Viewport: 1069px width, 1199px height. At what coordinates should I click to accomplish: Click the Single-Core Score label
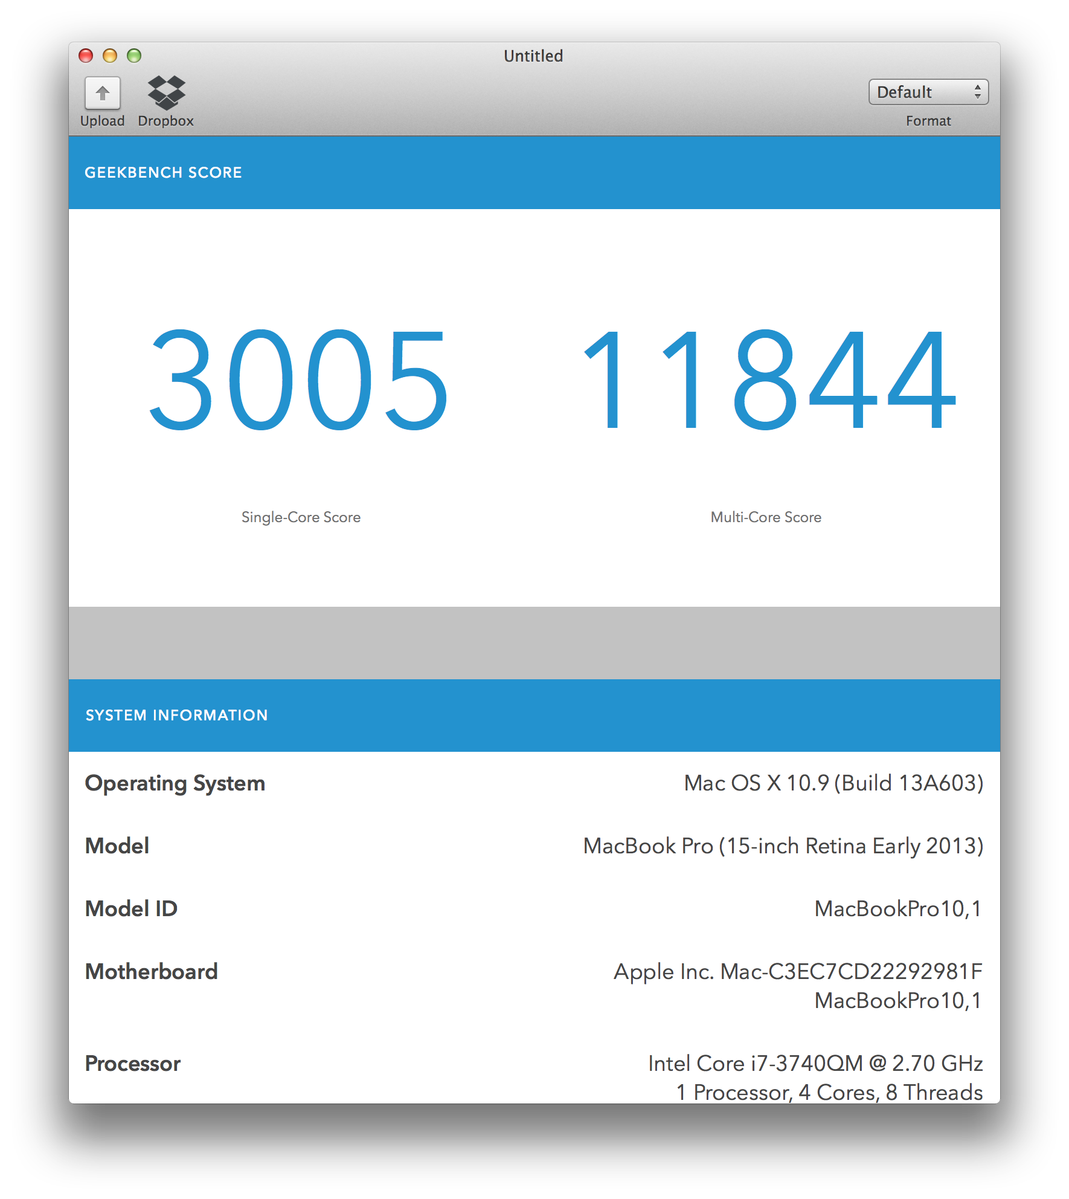(301, 517)
